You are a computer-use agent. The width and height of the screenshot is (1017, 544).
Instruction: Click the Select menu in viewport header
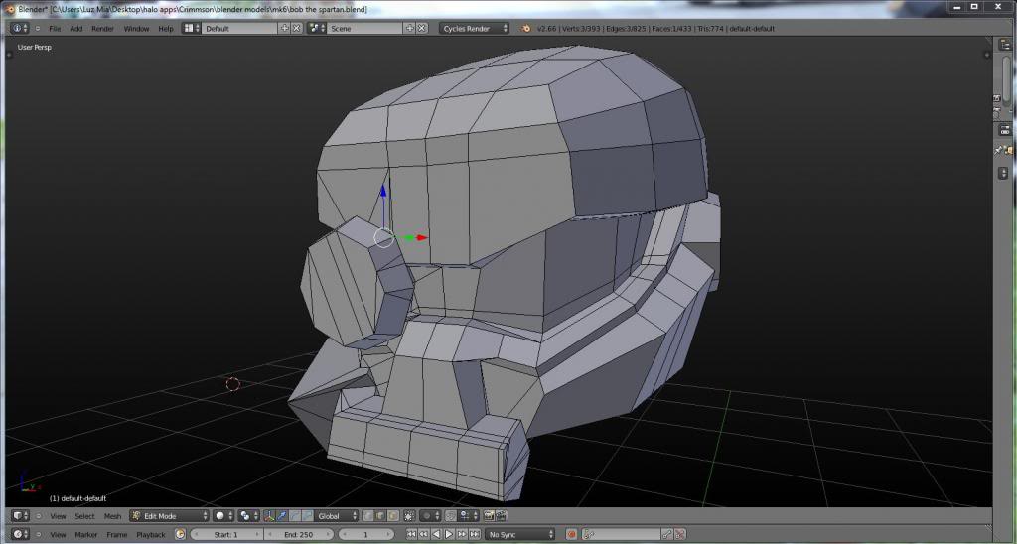[x=84, y=516]
